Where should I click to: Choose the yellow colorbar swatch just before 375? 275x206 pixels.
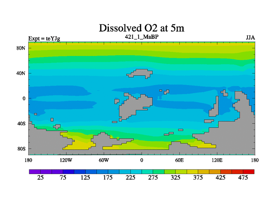click(192, 171)
